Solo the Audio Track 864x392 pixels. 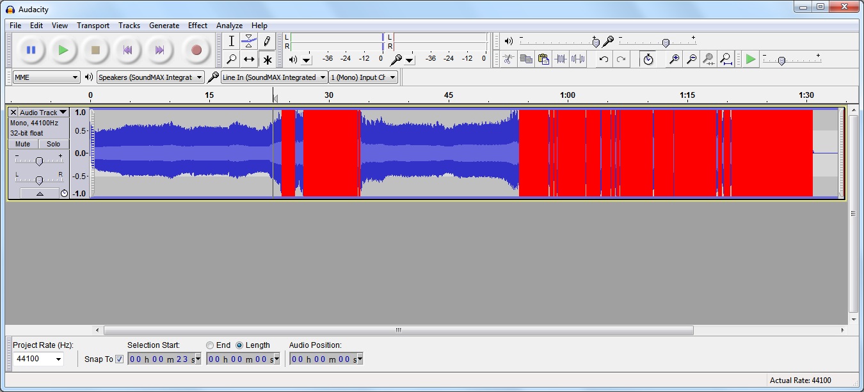click(x=53, y=145)
